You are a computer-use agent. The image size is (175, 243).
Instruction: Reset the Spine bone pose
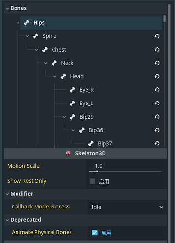coord(157,36)
